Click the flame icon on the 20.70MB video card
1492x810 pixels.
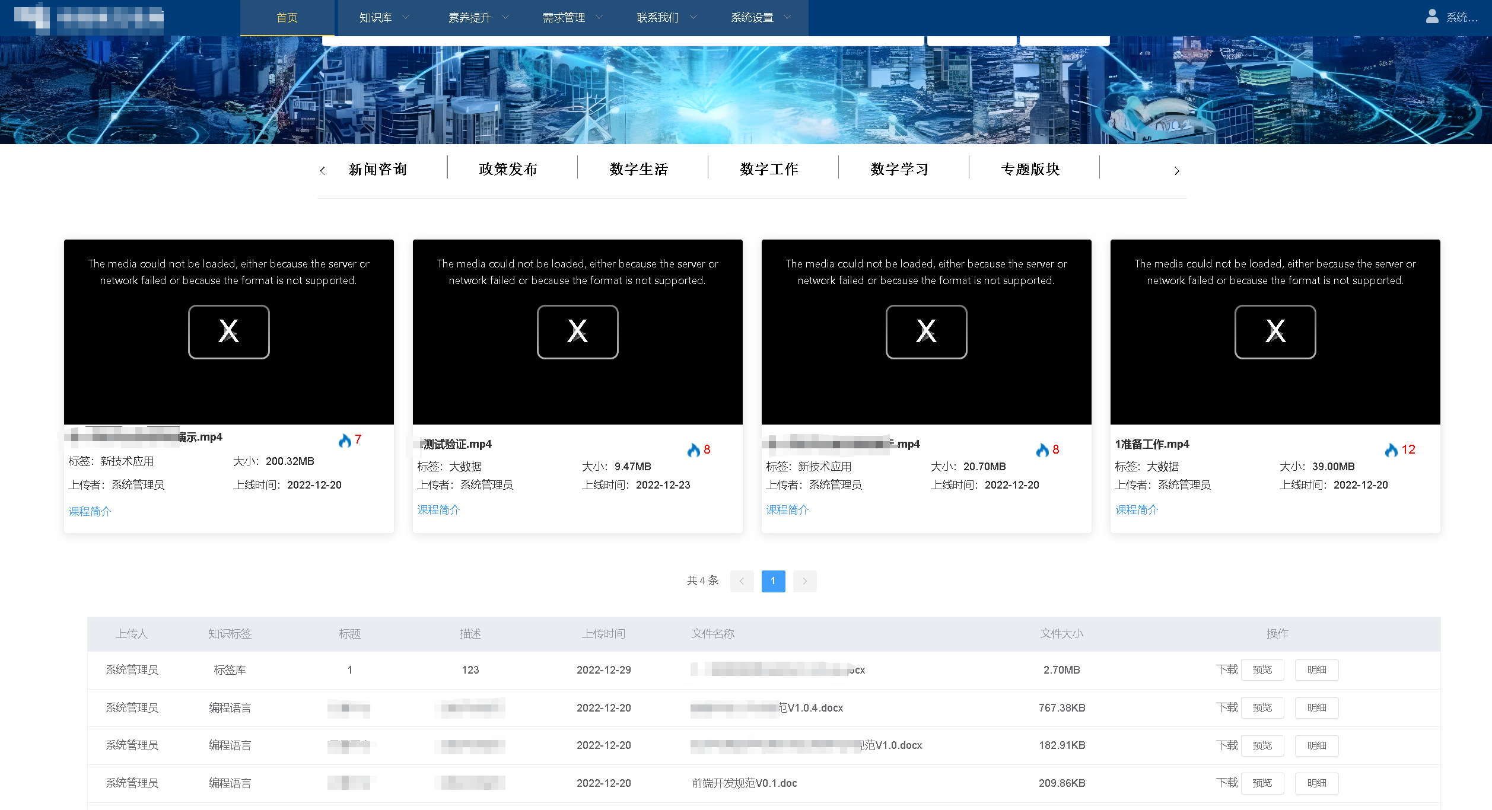pyautogui.click(x=1042, y=450)
